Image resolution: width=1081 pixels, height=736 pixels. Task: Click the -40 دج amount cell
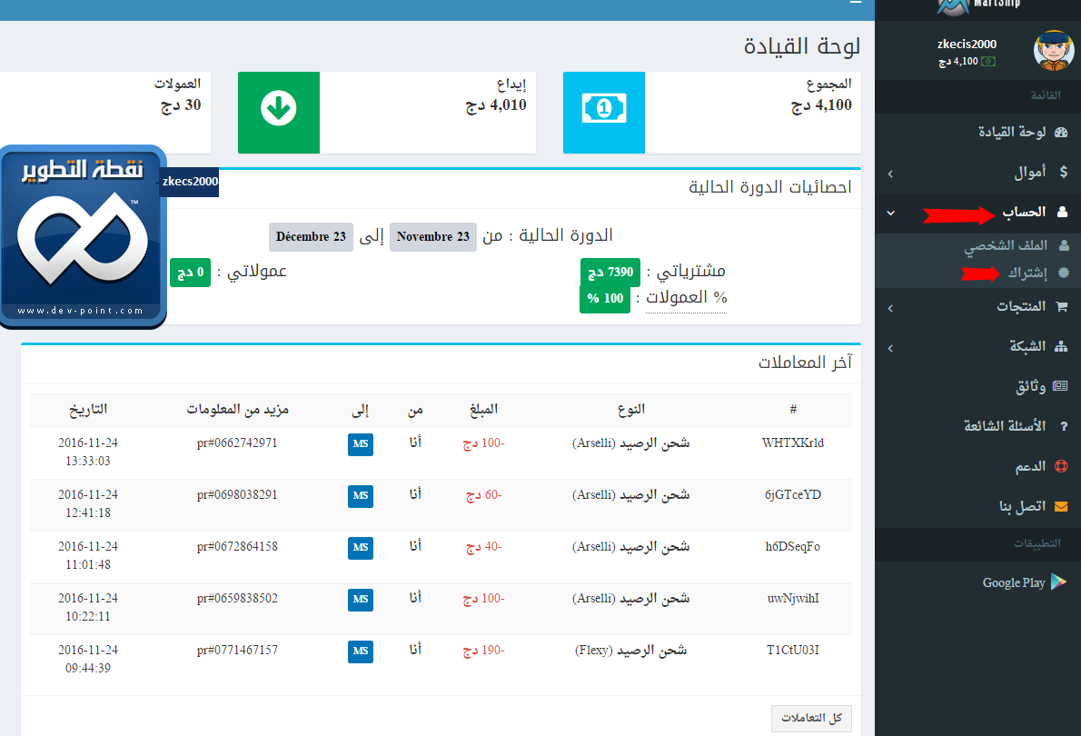[483, 547]
